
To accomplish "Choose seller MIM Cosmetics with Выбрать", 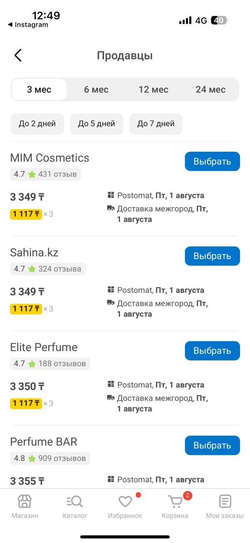I will (212, 161).
